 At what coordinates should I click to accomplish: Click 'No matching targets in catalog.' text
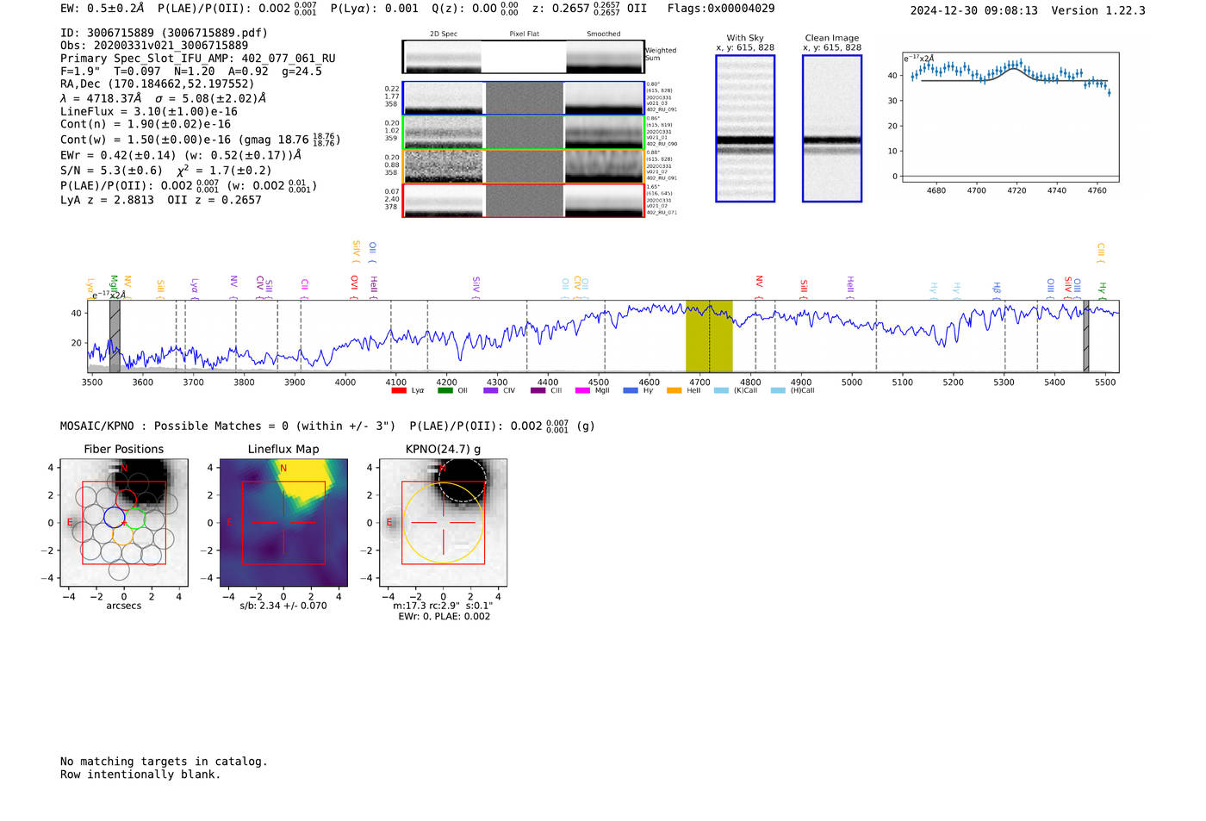click(164, 762)
